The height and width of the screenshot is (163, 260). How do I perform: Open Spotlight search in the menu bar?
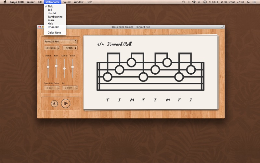(x=249, y=2)
